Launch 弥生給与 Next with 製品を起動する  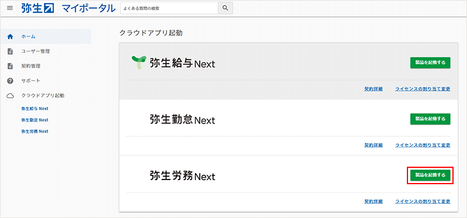point(430,63)
